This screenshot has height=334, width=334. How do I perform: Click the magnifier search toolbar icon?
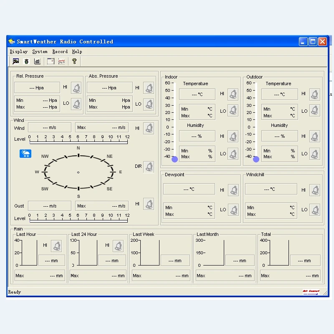tap(16, 61)
